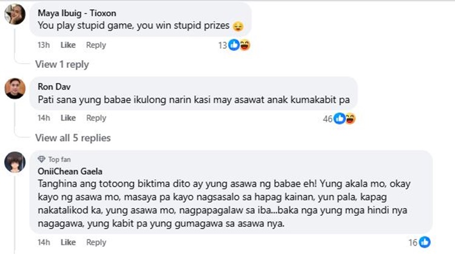Expand View all 5 replies thread

point(73,138)
